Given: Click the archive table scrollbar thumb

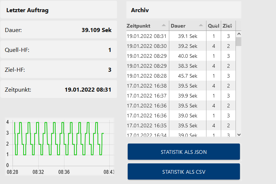Looking at the screenshot, I should coord(238,41).
